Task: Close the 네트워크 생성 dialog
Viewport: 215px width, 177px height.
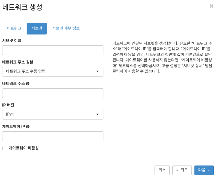Action: pyautogui.click(x=211, y=6)
